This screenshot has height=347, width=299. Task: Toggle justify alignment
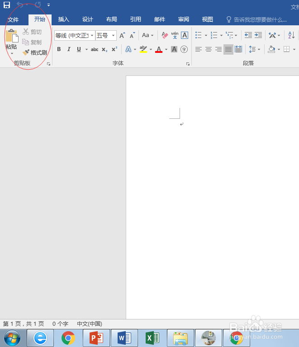228,49
